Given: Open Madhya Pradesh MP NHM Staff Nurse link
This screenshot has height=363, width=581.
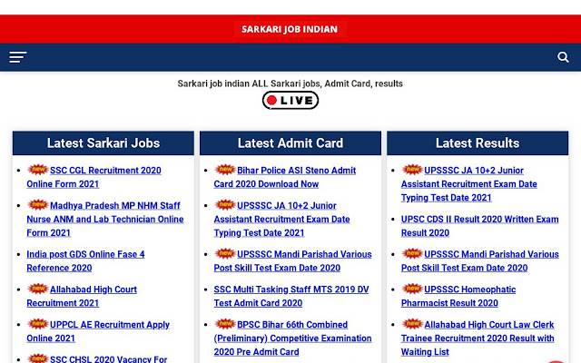Looking at the screenshot, I should point(105,219).
